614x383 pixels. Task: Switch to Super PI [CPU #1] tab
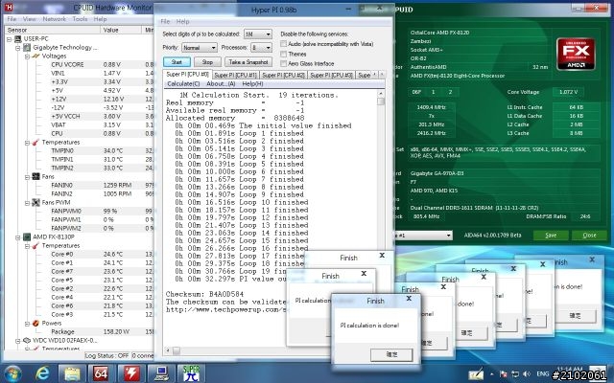click(236, 75)
